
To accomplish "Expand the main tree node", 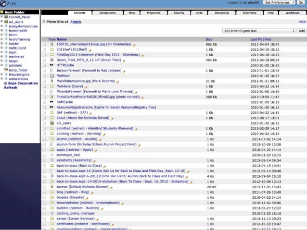I will point(1,52).
